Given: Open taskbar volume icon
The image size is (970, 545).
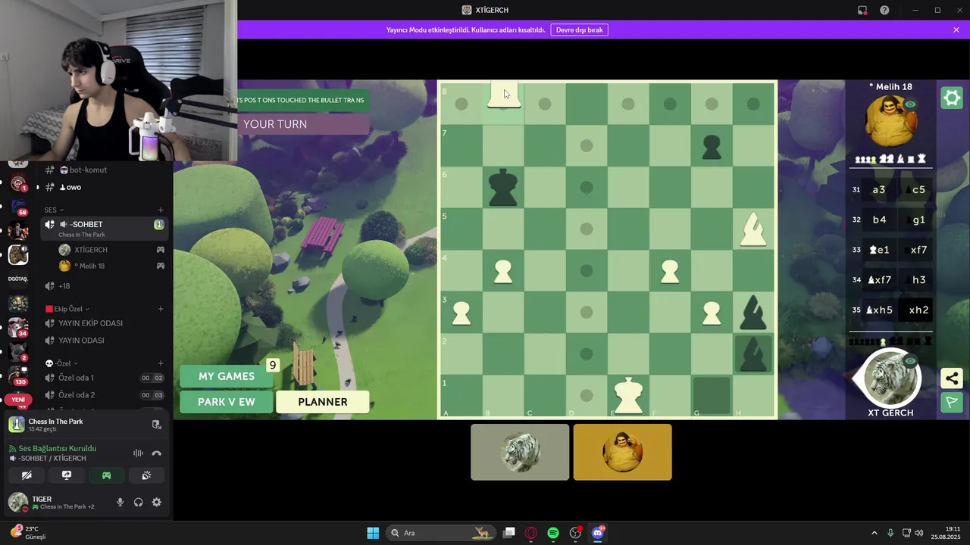Looking at the screenshot, I should click(919, 533).
